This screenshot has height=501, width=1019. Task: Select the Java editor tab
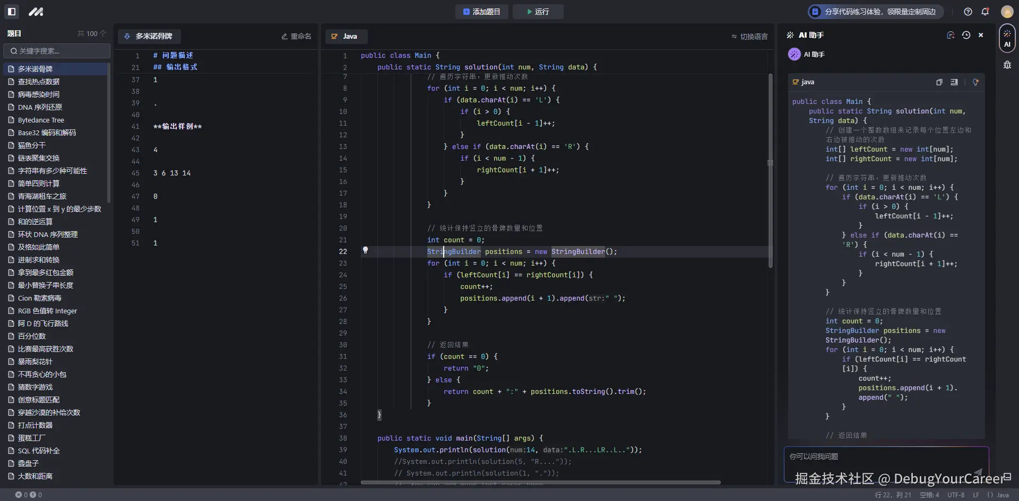[346, 36]
